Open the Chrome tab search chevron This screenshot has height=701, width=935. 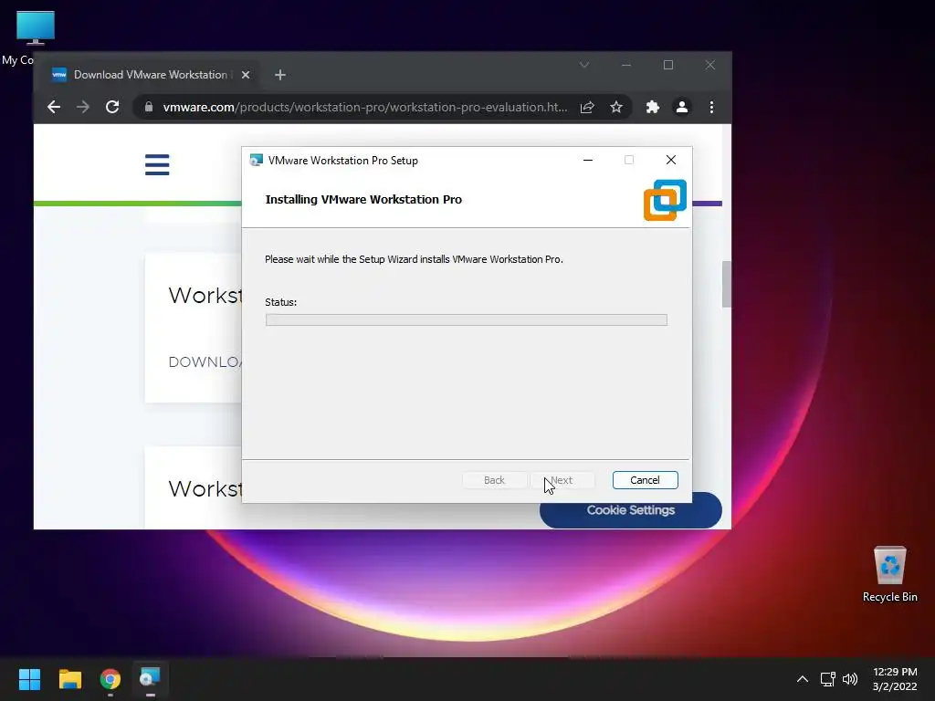coord(584,65)
